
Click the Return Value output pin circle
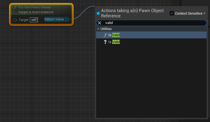[67, 19]
